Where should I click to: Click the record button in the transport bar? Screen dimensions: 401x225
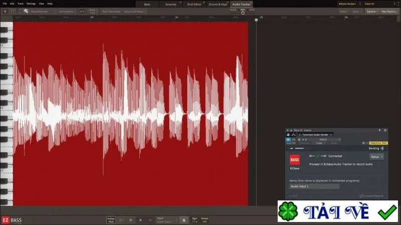(150, 220)
